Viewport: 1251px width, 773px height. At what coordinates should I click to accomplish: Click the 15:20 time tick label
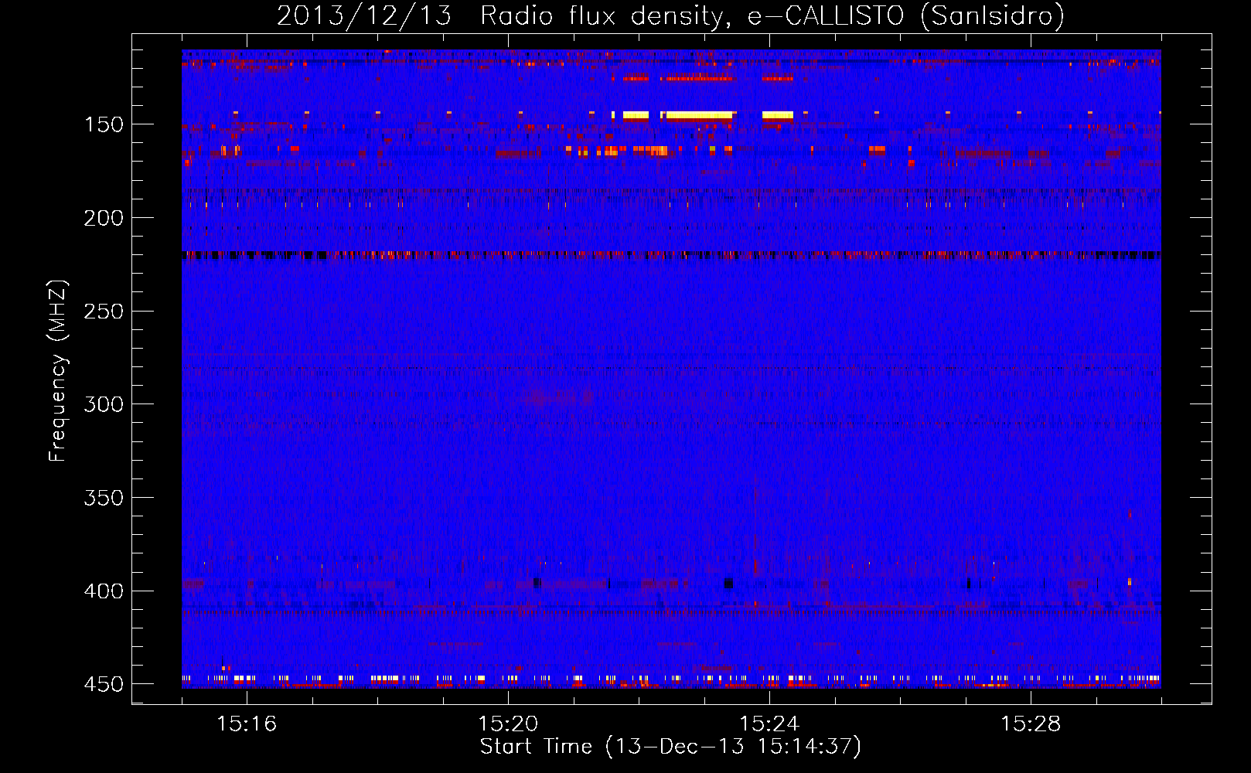click(508, 724)
